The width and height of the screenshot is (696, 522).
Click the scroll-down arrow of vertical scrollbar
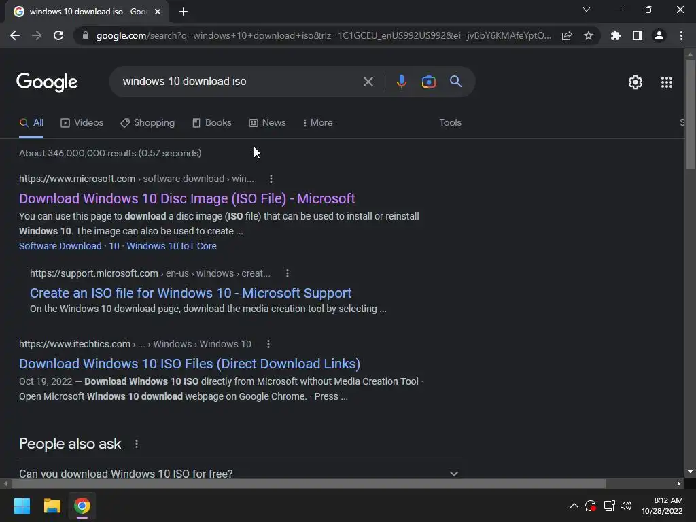coord(689,472)
